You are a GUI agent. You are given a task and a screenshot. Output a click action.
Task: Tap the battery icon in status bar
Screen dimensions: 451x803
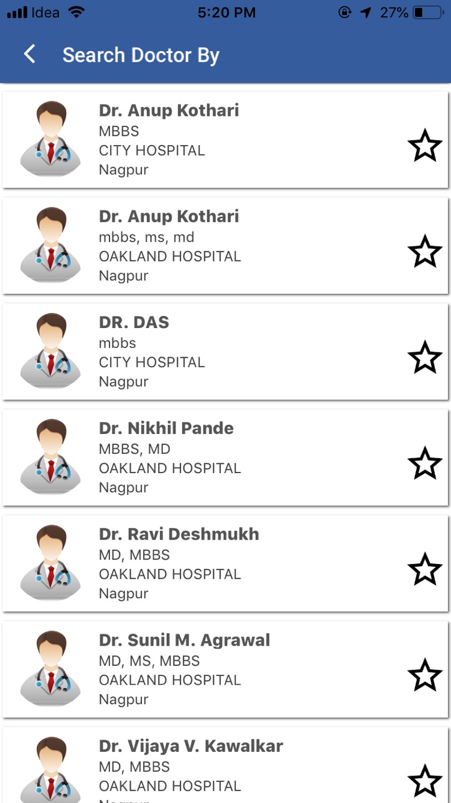coord(428,12)
